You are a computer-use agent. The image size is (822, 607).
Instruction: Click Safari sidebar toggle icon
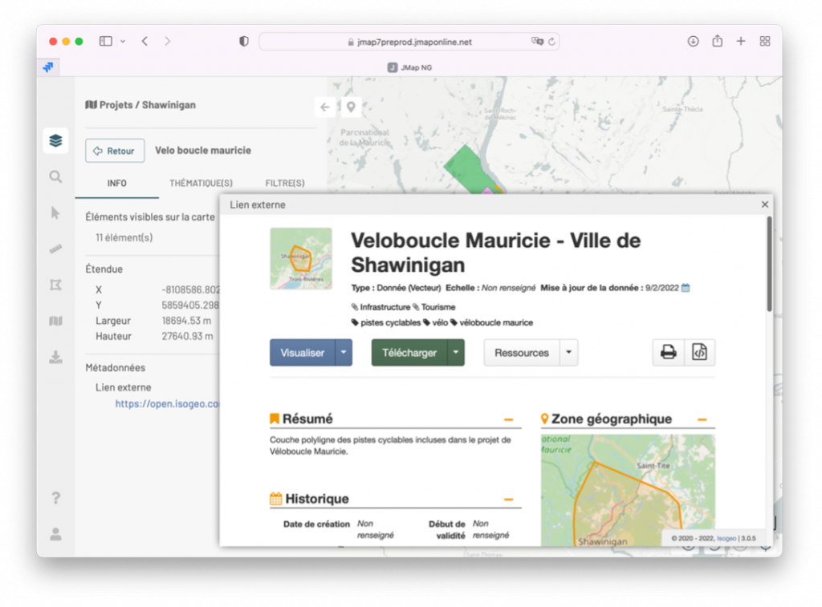106,41
